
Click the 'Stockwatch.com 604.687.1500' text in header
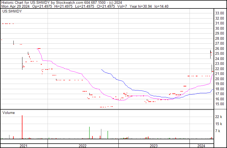81,3
